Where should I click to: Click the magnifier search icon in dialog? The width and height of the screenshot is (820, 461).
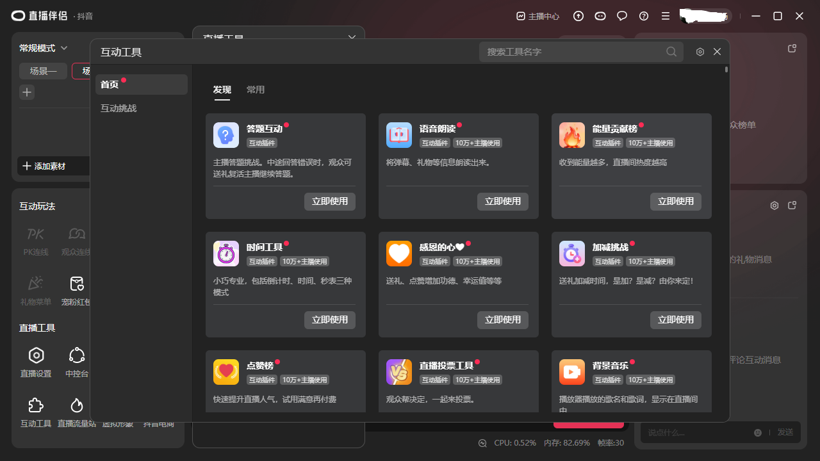pyautogui.click(x=671, y=52)
